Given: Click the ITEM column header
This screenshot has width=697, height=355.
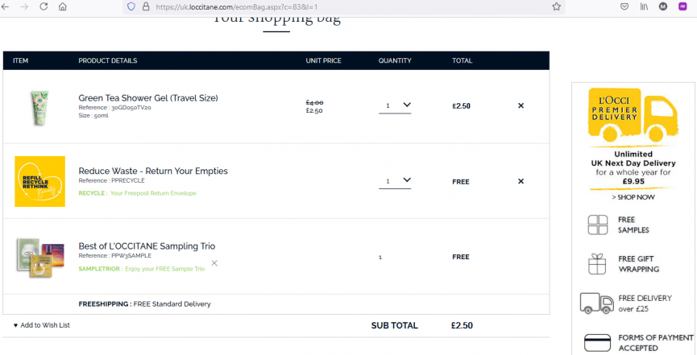Looking at the screenshot, I should point(20,60).
